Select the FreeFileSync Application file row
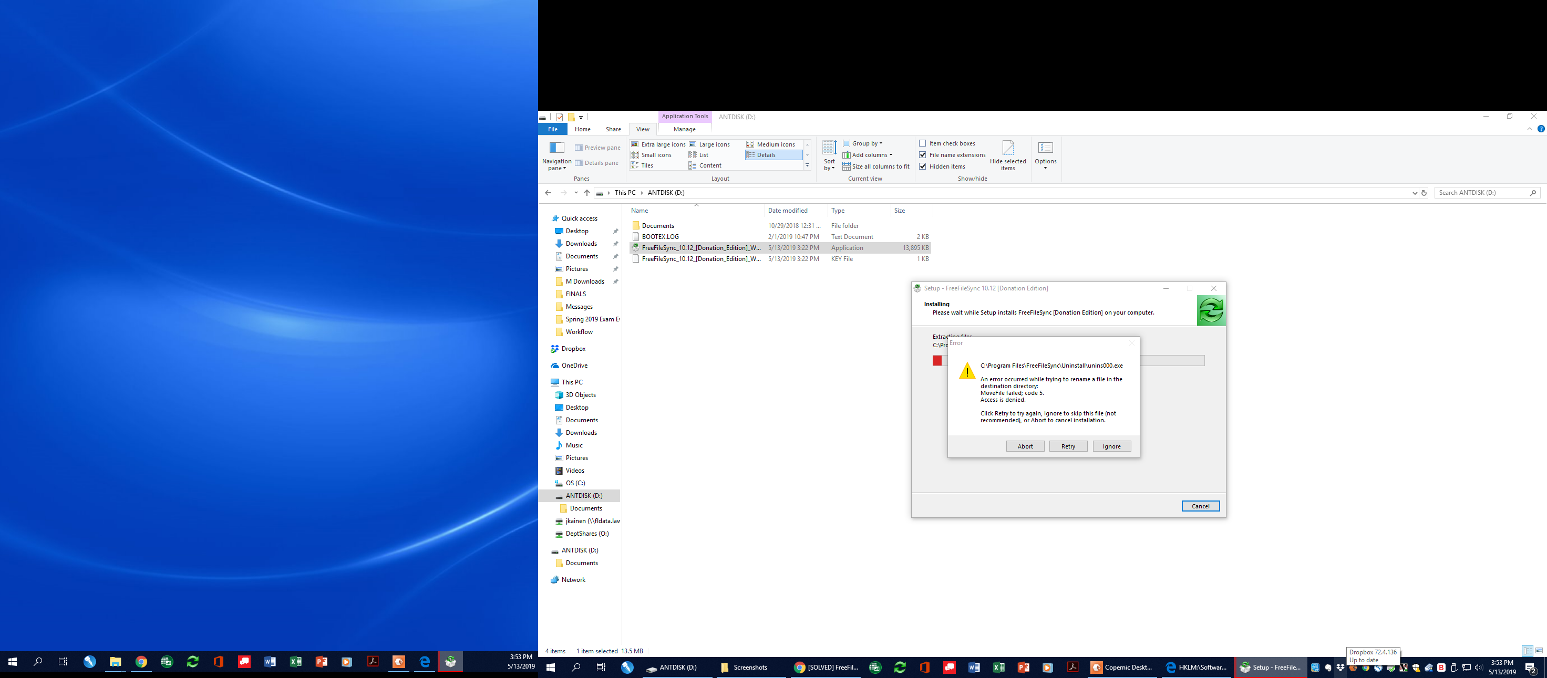 779,248
